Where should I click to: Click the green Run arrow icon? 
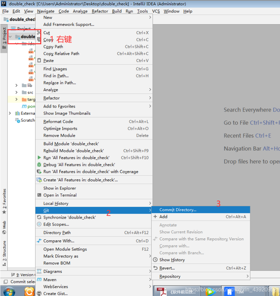click(39, 158)
